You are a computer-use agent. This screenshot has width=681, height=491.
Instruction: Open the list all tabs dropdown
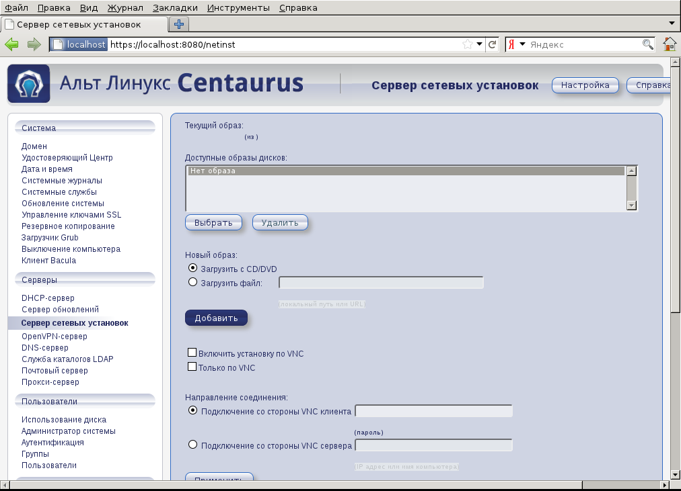tap(672, 24)
